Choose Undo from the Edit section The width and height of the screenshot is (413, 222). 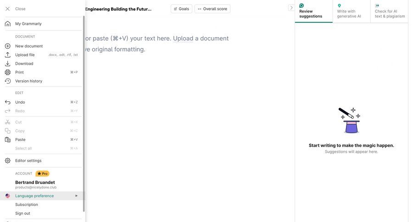tap(42, 102)
